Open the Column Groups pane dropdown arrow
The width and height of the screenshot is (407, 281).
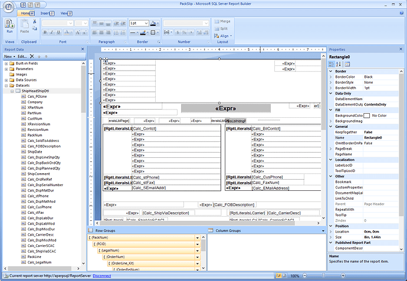click(x=323, y=231)
